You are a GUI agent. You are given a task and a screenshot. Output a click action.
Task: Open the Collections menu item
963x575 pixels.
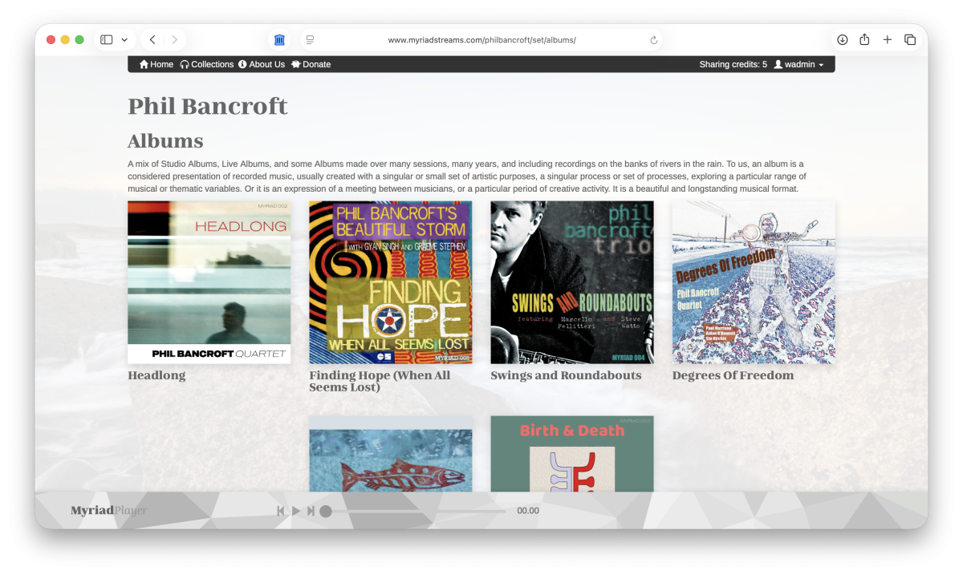click(x=207, y=64)
